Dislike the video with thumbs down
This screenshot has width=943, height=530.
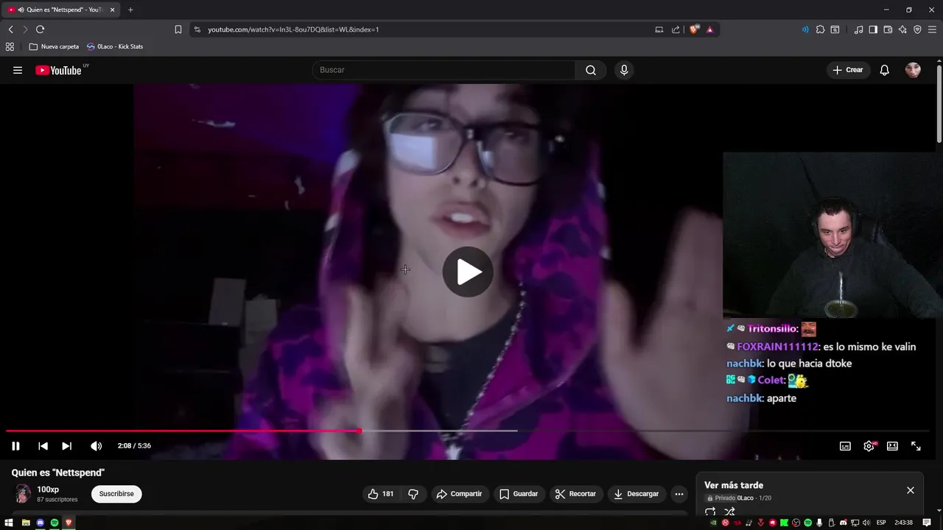(413, 494)
